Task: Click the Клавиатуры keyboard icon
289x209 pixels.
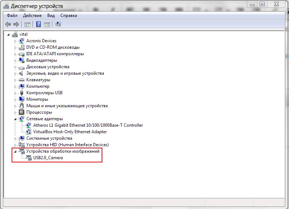Action: pyautogui.click(x=22, y=80)
